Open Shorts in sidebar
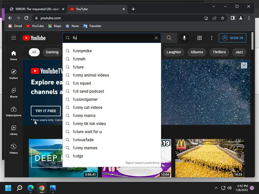The image size is (259, 194). [14, 93]
